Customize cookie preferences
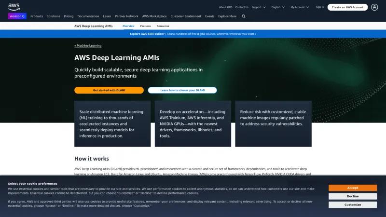386x217 pixels. click(x=353, y=204)
